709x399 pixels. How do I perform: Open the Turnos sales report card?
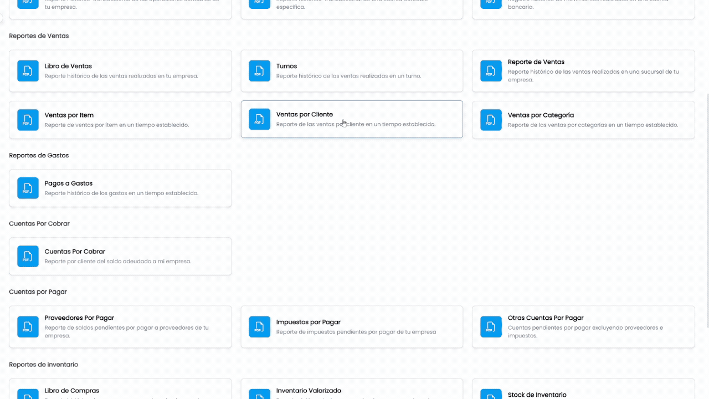[x=352, y=71]
